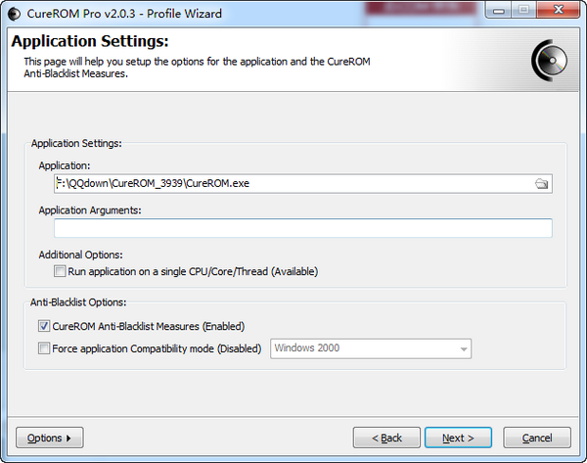The width and height of the screenshot is (587, 463).
Task: Open the Windows 2000 compatibility dropdown
Action: 371,348
